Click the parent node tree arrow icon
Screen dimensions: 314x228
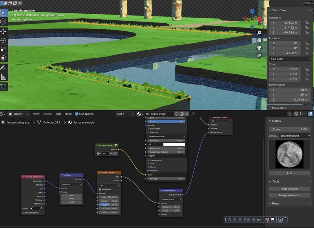tap(290, 114)
